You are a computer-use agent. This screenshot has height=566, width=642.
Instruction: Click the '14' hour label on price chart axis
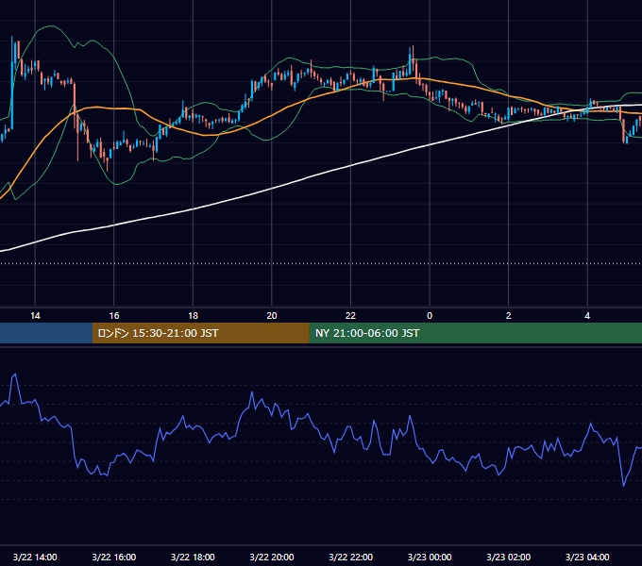click(35, 316)
